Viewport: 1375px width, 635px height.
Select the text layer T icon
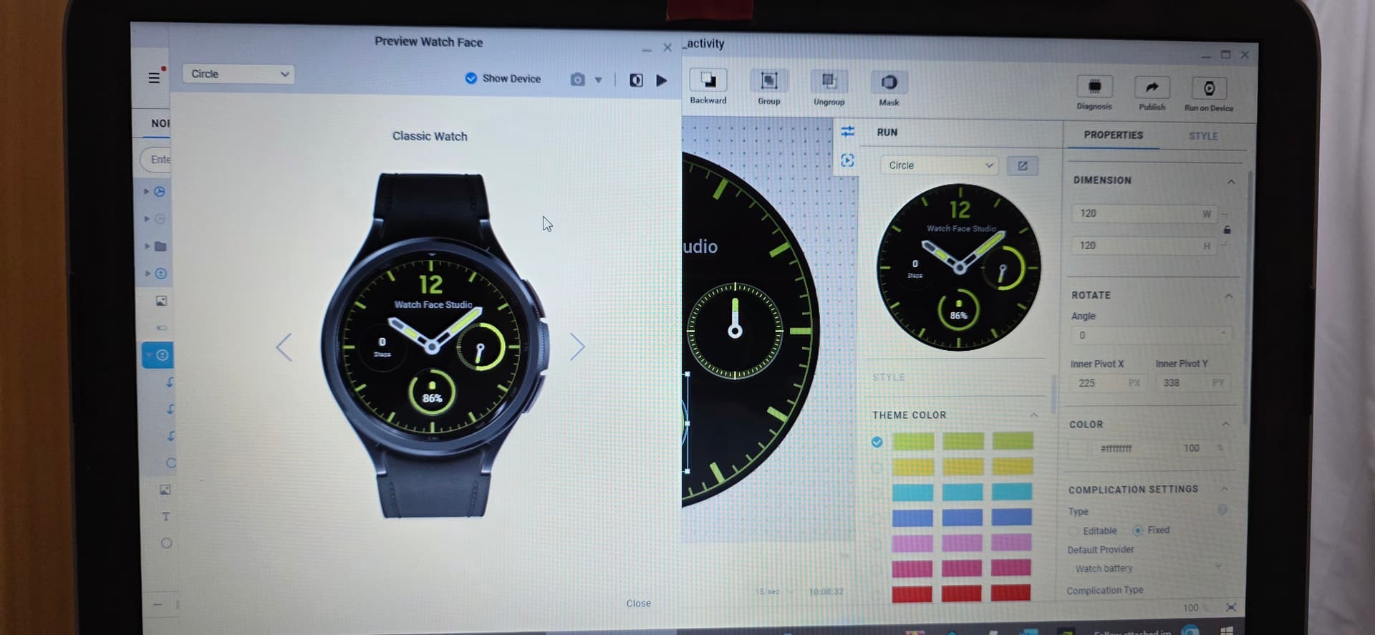click(x=165, y=516)
